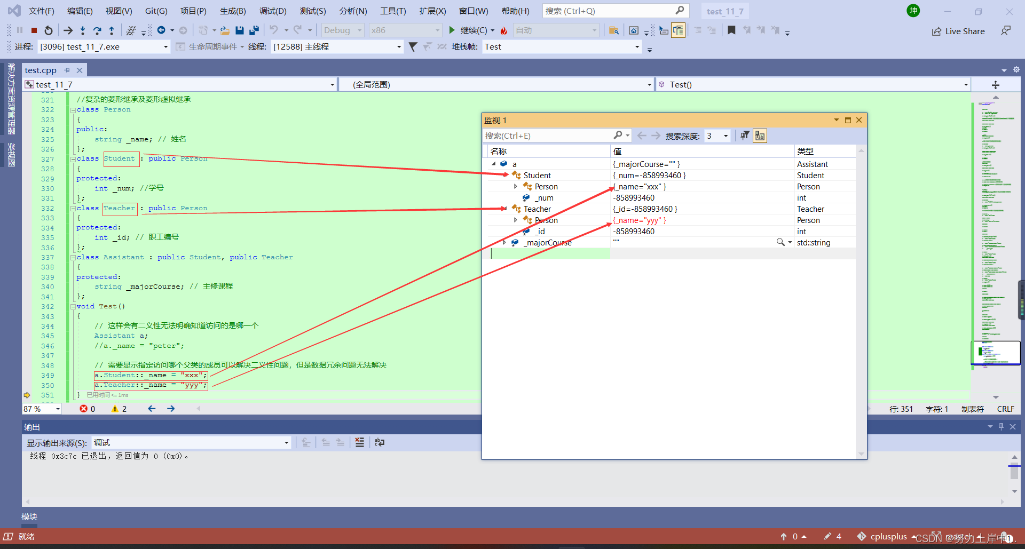Open the 模块 tab at bottom
Viewport: 1025px width, 549px height.
pyautogui.click(x=29, y=516)
